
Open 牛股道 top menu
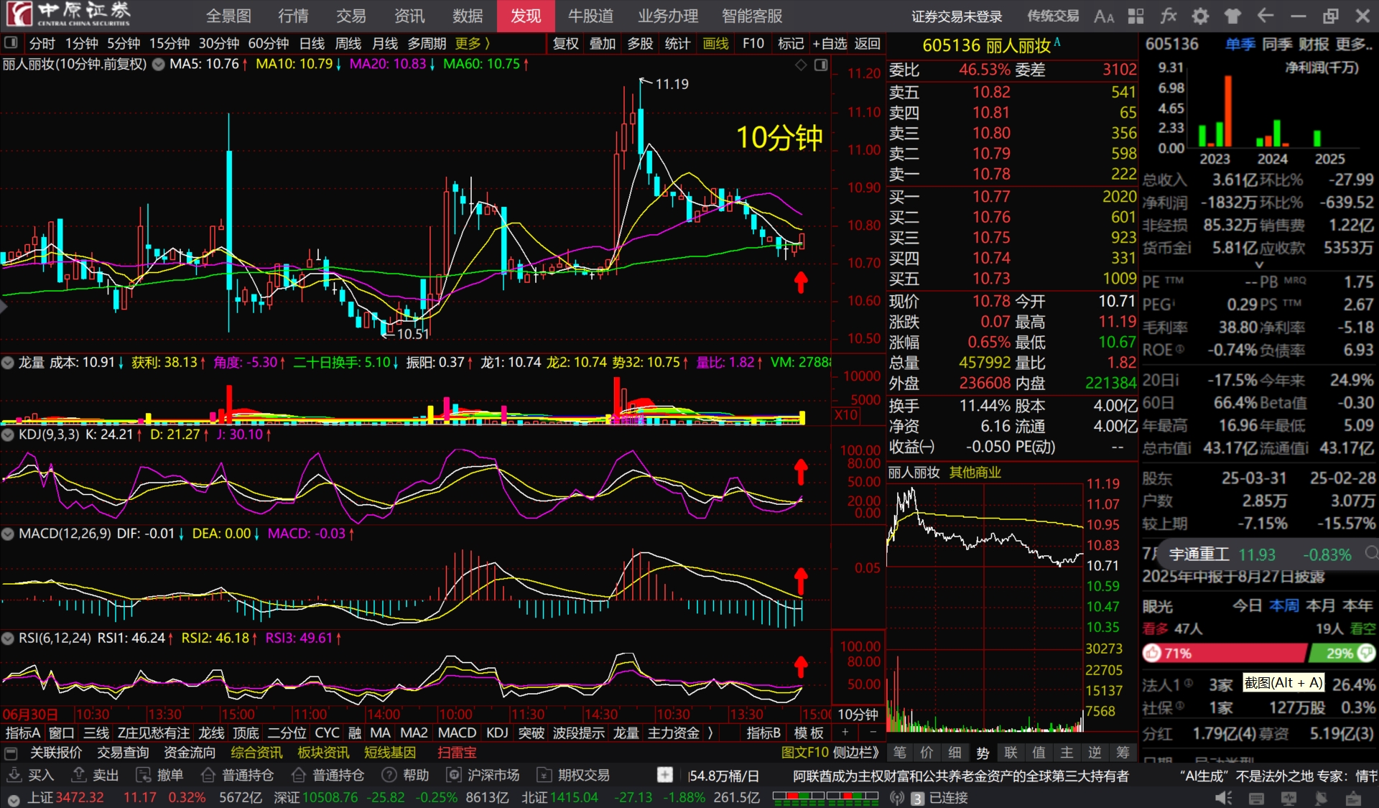click(590, 16)
